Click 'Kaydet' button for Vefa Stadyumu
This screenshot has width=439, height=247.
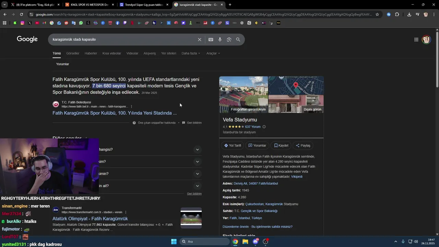(281, 145)
